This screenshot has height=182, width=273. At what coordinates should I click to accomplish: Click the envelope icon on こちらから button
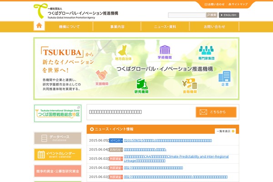(203, 112)
